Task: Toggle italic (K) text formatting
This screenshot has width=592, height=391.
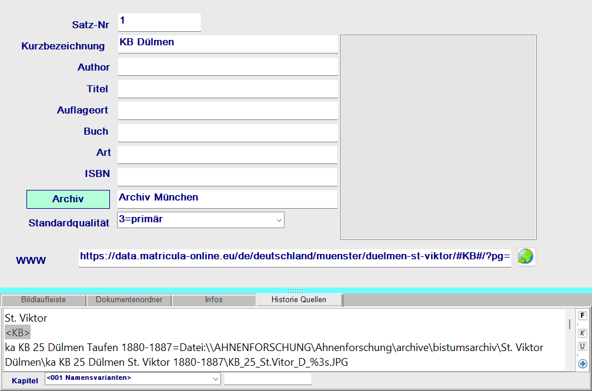Action: pos(583,333)
